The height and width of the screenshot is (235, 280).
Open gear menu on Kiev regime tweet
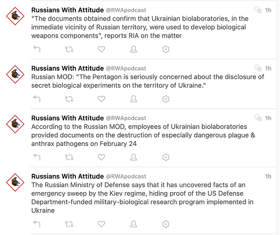click(166, 224)
